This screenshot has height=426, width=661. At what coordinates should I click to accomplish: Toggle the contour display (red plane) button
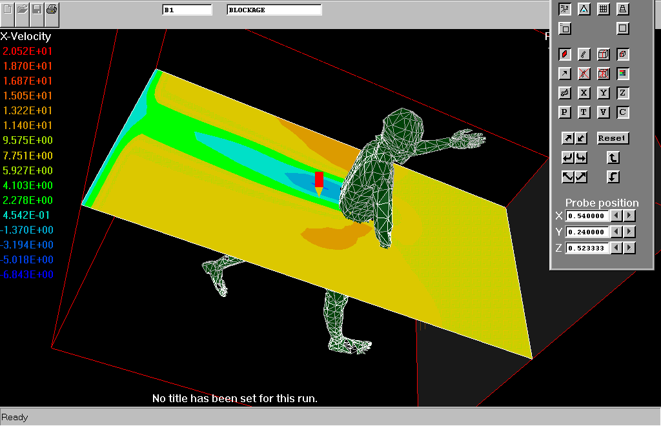(x=565, y=54)
